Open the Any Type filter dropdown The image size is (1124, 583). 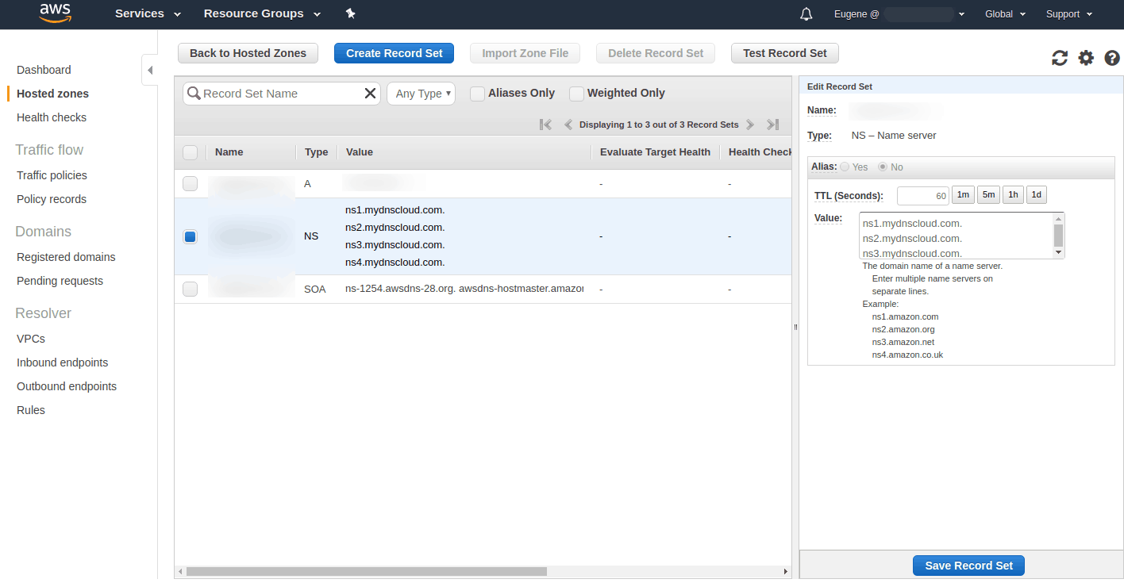click(421, 93)
